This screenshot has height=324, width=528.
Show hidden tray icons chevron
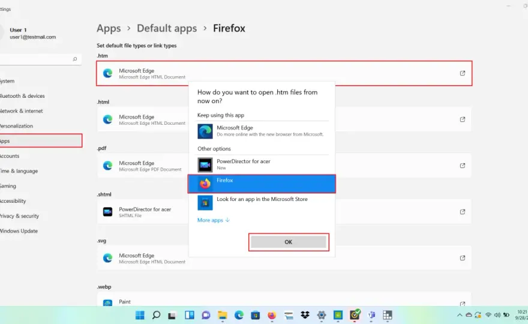pos(460,315)
